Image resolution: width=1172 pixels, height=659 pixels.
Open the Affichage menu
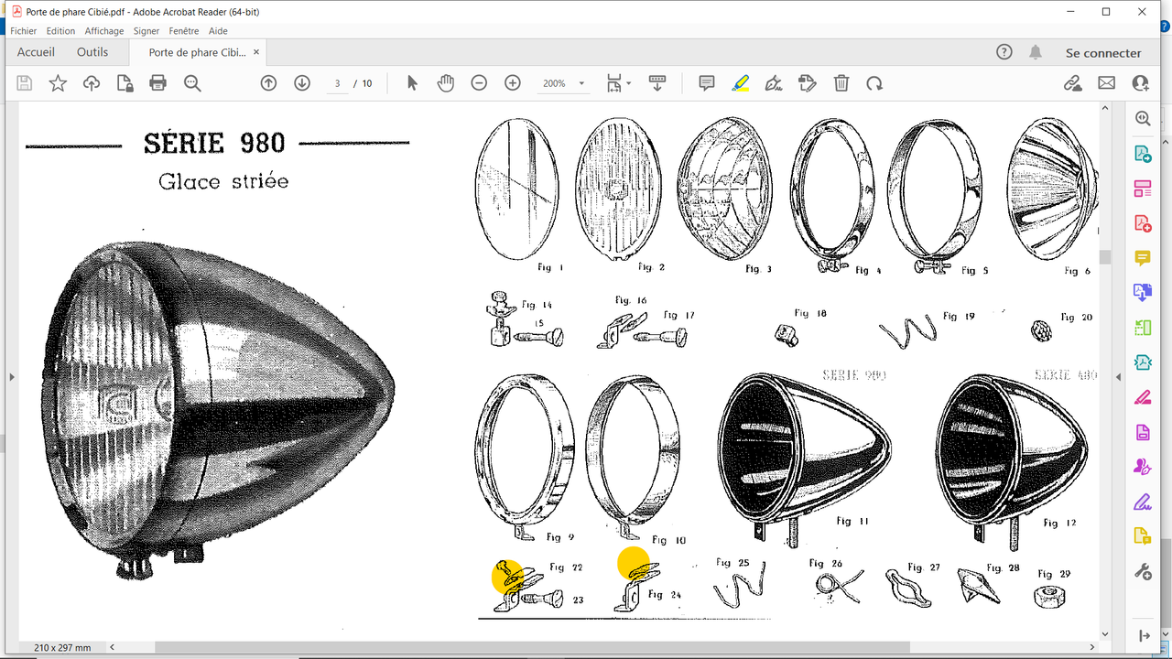point(104,31)
